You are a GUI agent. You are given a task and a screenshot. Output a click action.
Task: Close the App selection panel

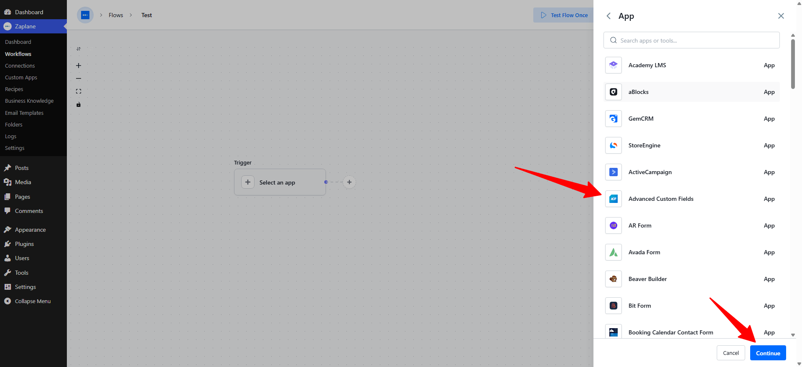pos(781,16)
